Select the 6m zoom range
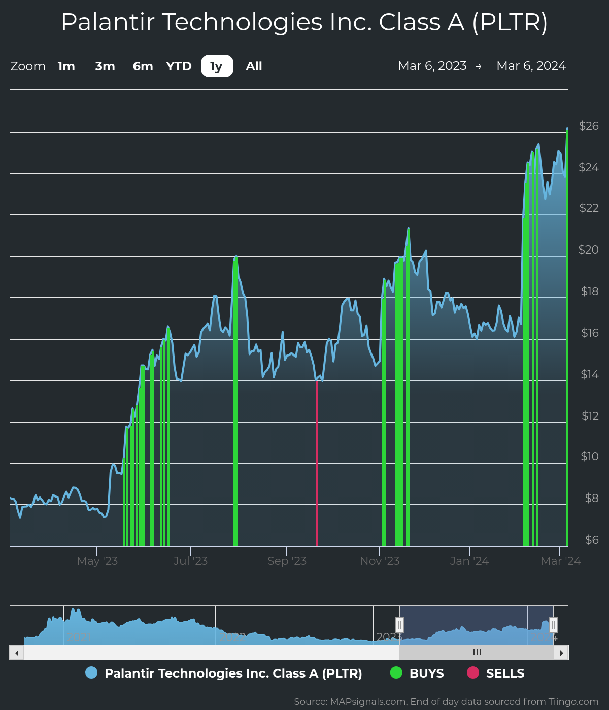 pyautogui.click(x=143, y=66)
